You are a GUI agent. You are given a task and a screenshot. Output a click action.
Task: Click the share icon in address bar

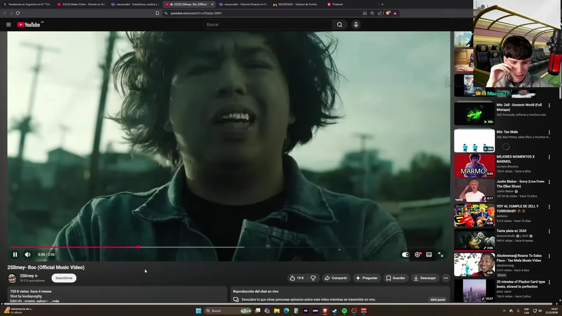coord(380,13)
